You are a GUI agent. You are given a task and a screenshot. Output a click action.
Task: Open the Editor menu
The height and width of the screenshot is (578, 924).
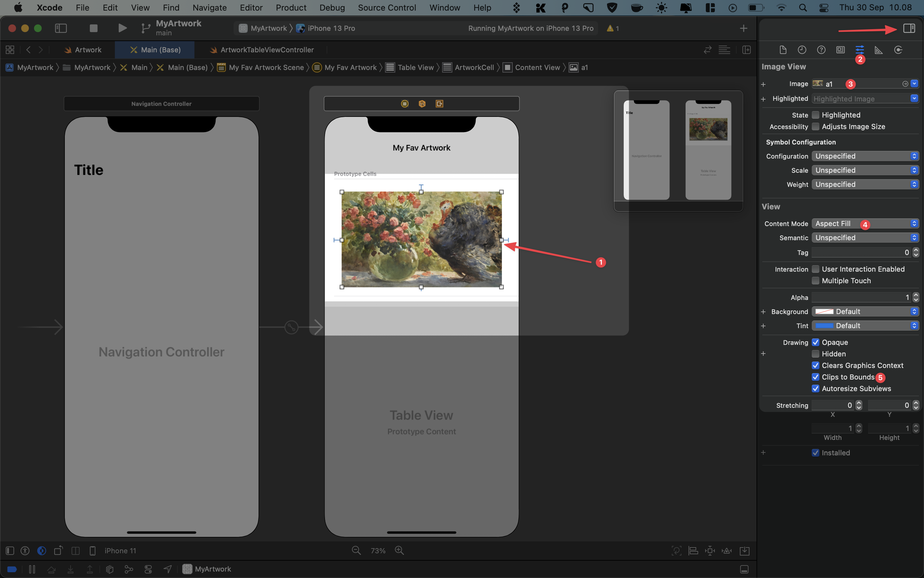click(251, 8)
